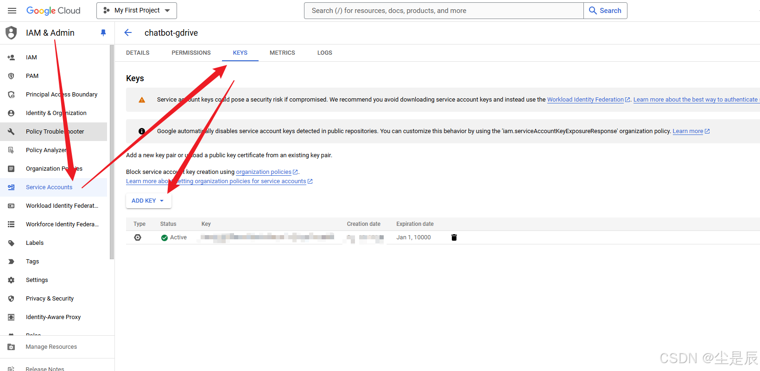Click the Privacy & Security shield icon
The image size is (760, 371).
(11, 299)
